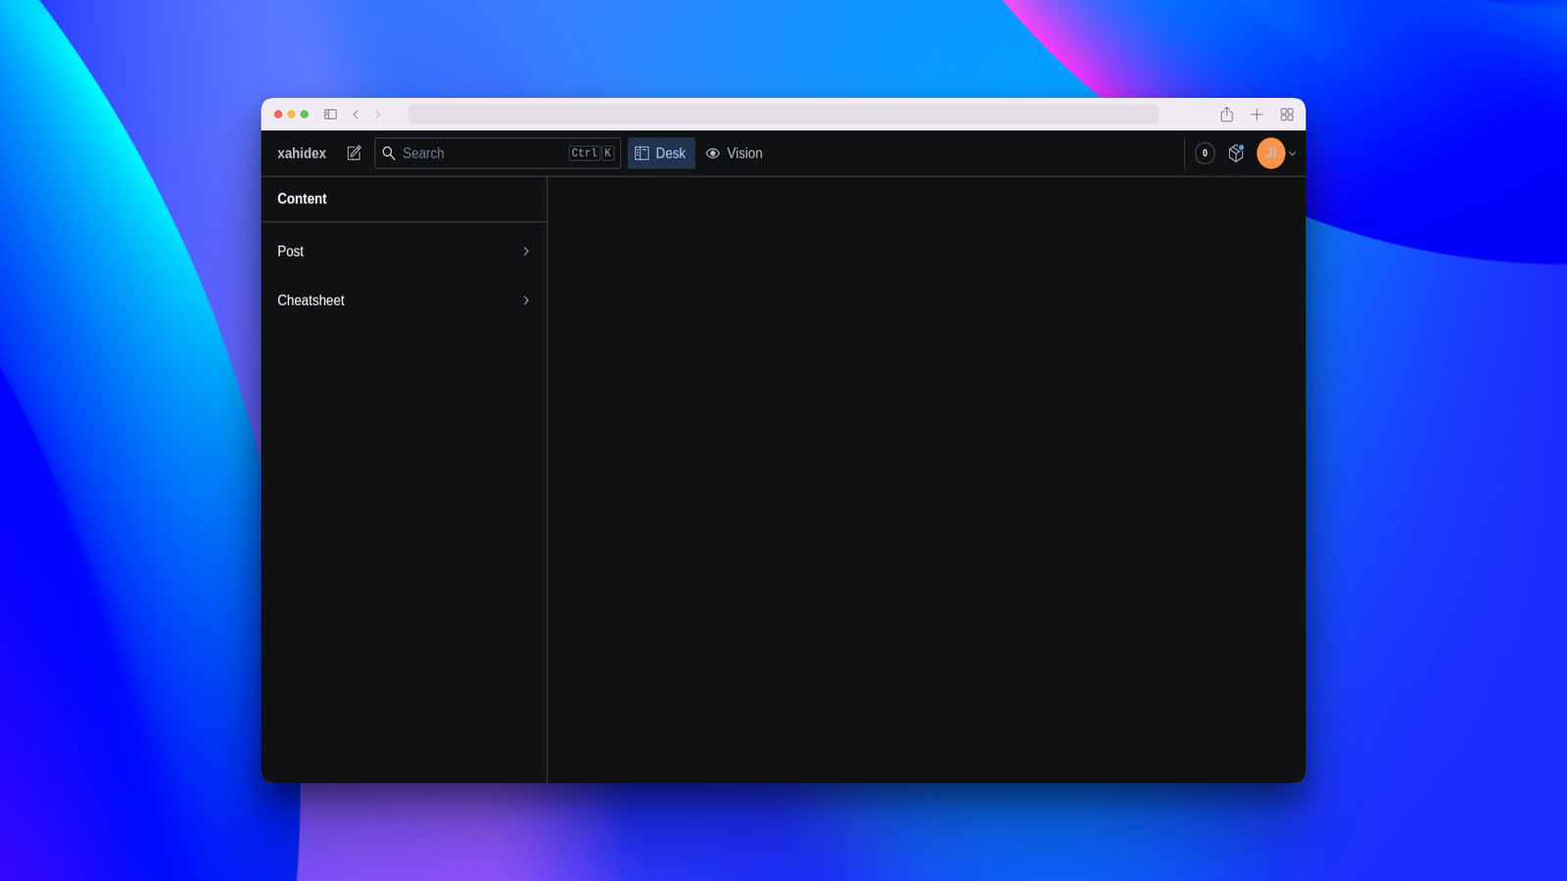
Task: Open the user avatar dropdown chevron
Action: (x=1292, y=153)
